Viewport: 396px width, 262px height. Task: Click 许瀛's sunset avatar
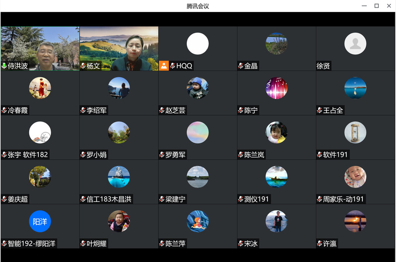(x=355, y=221)
